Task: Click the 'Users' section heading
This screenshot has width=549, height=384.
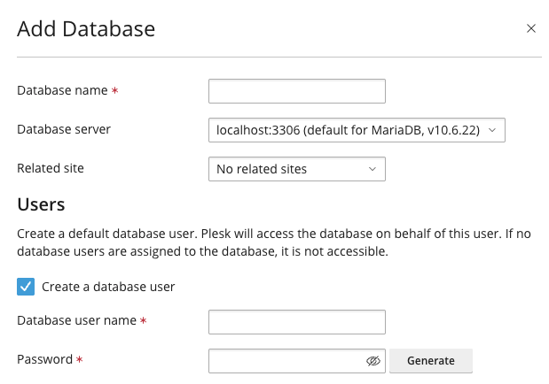Action: (x=41, y=204)
